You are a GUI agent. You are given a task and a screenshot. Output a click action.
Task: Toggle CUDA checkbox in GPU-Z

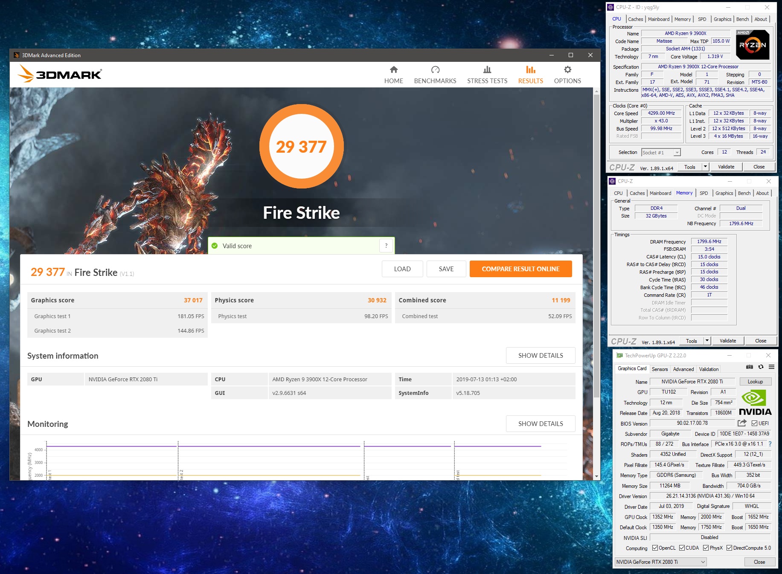coord(682,548)
